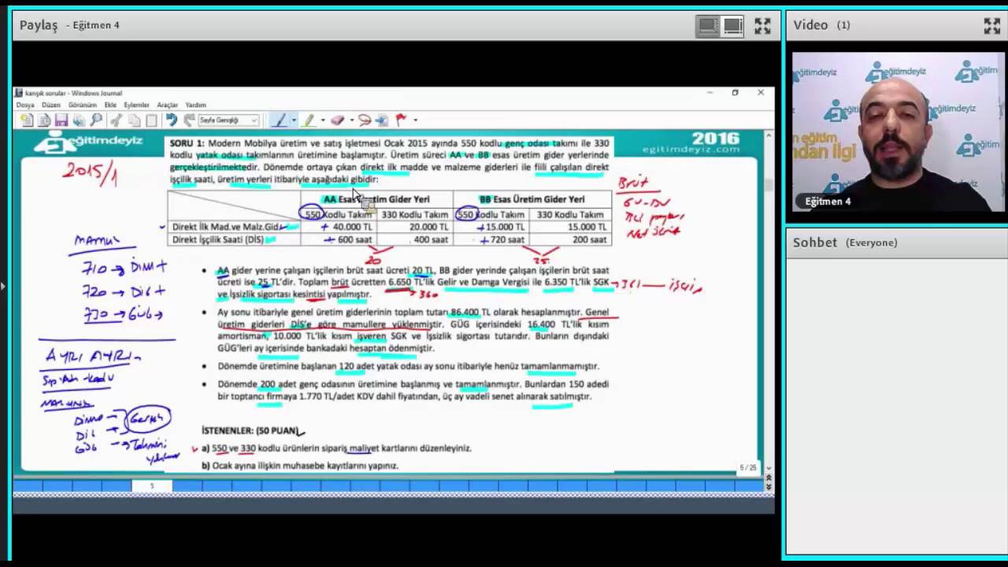Select the Eraser tool
The image size is (1008, 567).
pos(338,120)
